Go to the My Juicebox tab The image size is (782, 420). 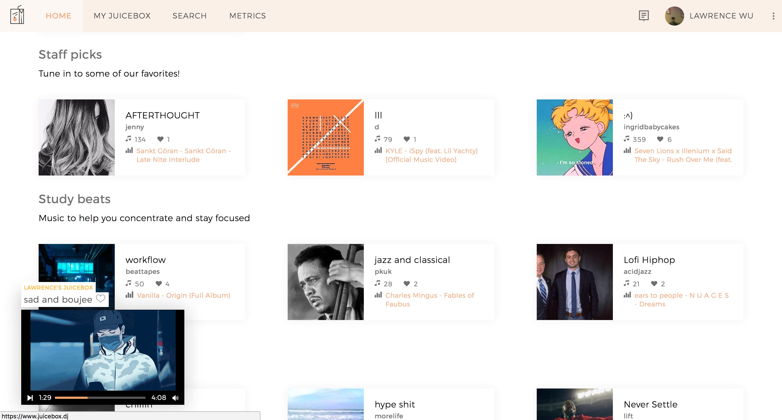pyautogui.click(x=122, y=16)
